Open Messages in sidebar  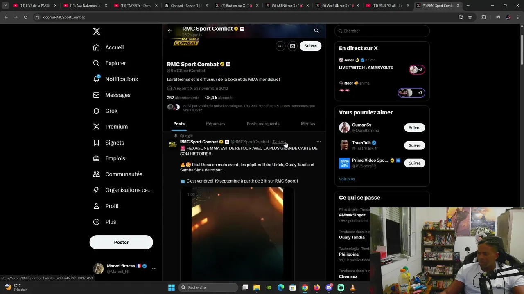(112, 95)
